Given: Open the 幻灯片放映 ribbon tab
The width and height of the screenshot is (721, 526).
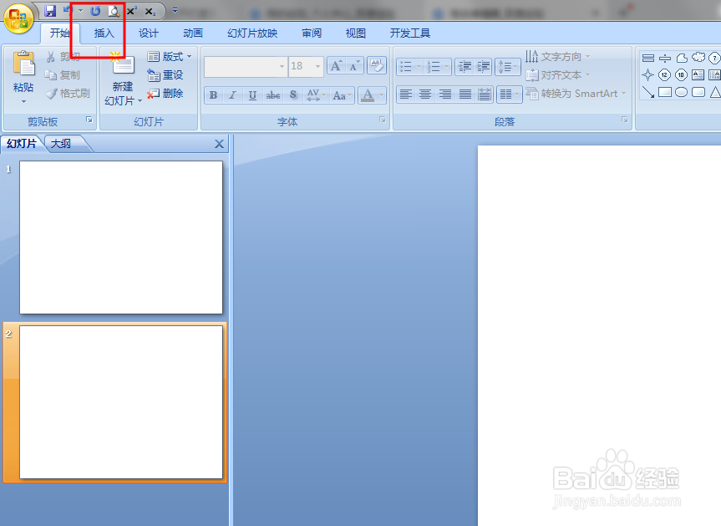Looking at the screenshot, I should tap(252, 33).
